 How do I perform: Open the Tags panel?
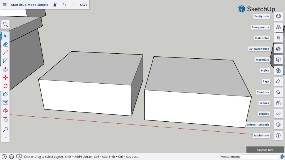278,81
